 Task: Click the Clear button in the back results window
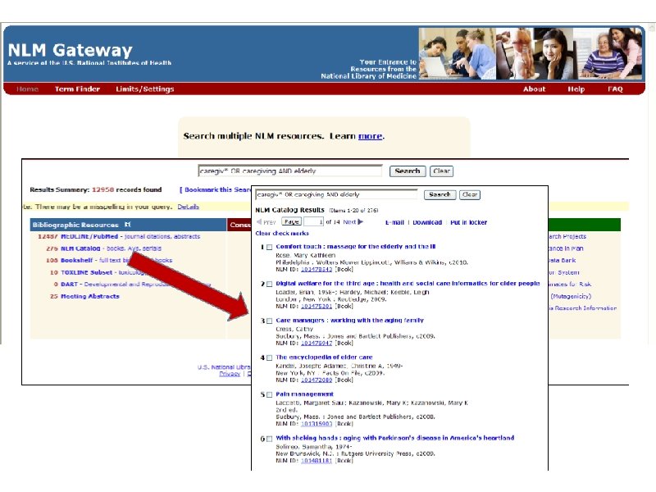pyautogui.click(x=441, y=171)
